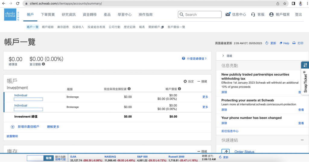309x162 pixels.
Task: Collapse the 快速連結 section with minus
Action: click(x=302, y=140)
